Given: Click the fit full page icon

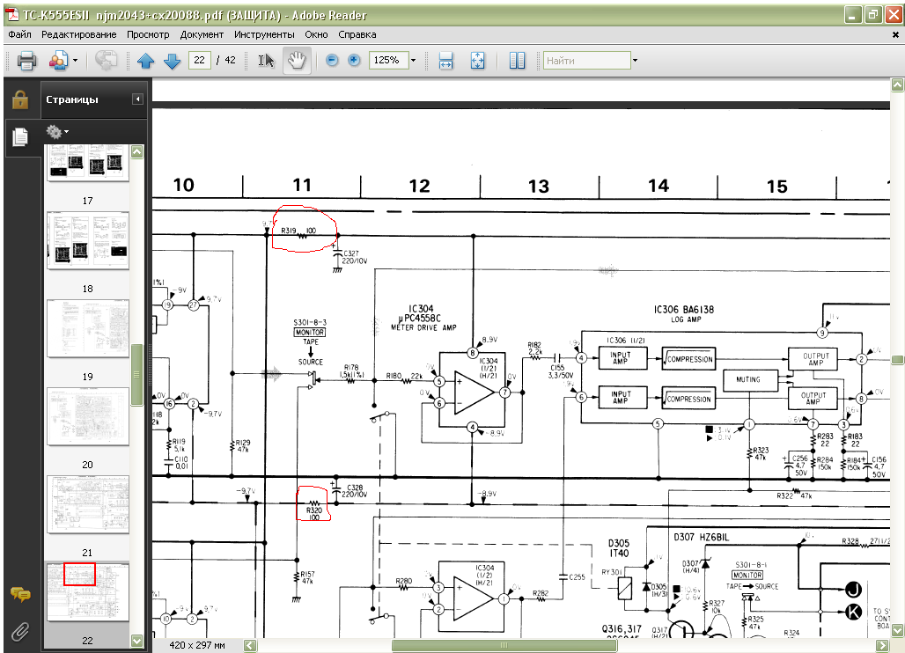Looking at the screenshot, I should (477, 61).
